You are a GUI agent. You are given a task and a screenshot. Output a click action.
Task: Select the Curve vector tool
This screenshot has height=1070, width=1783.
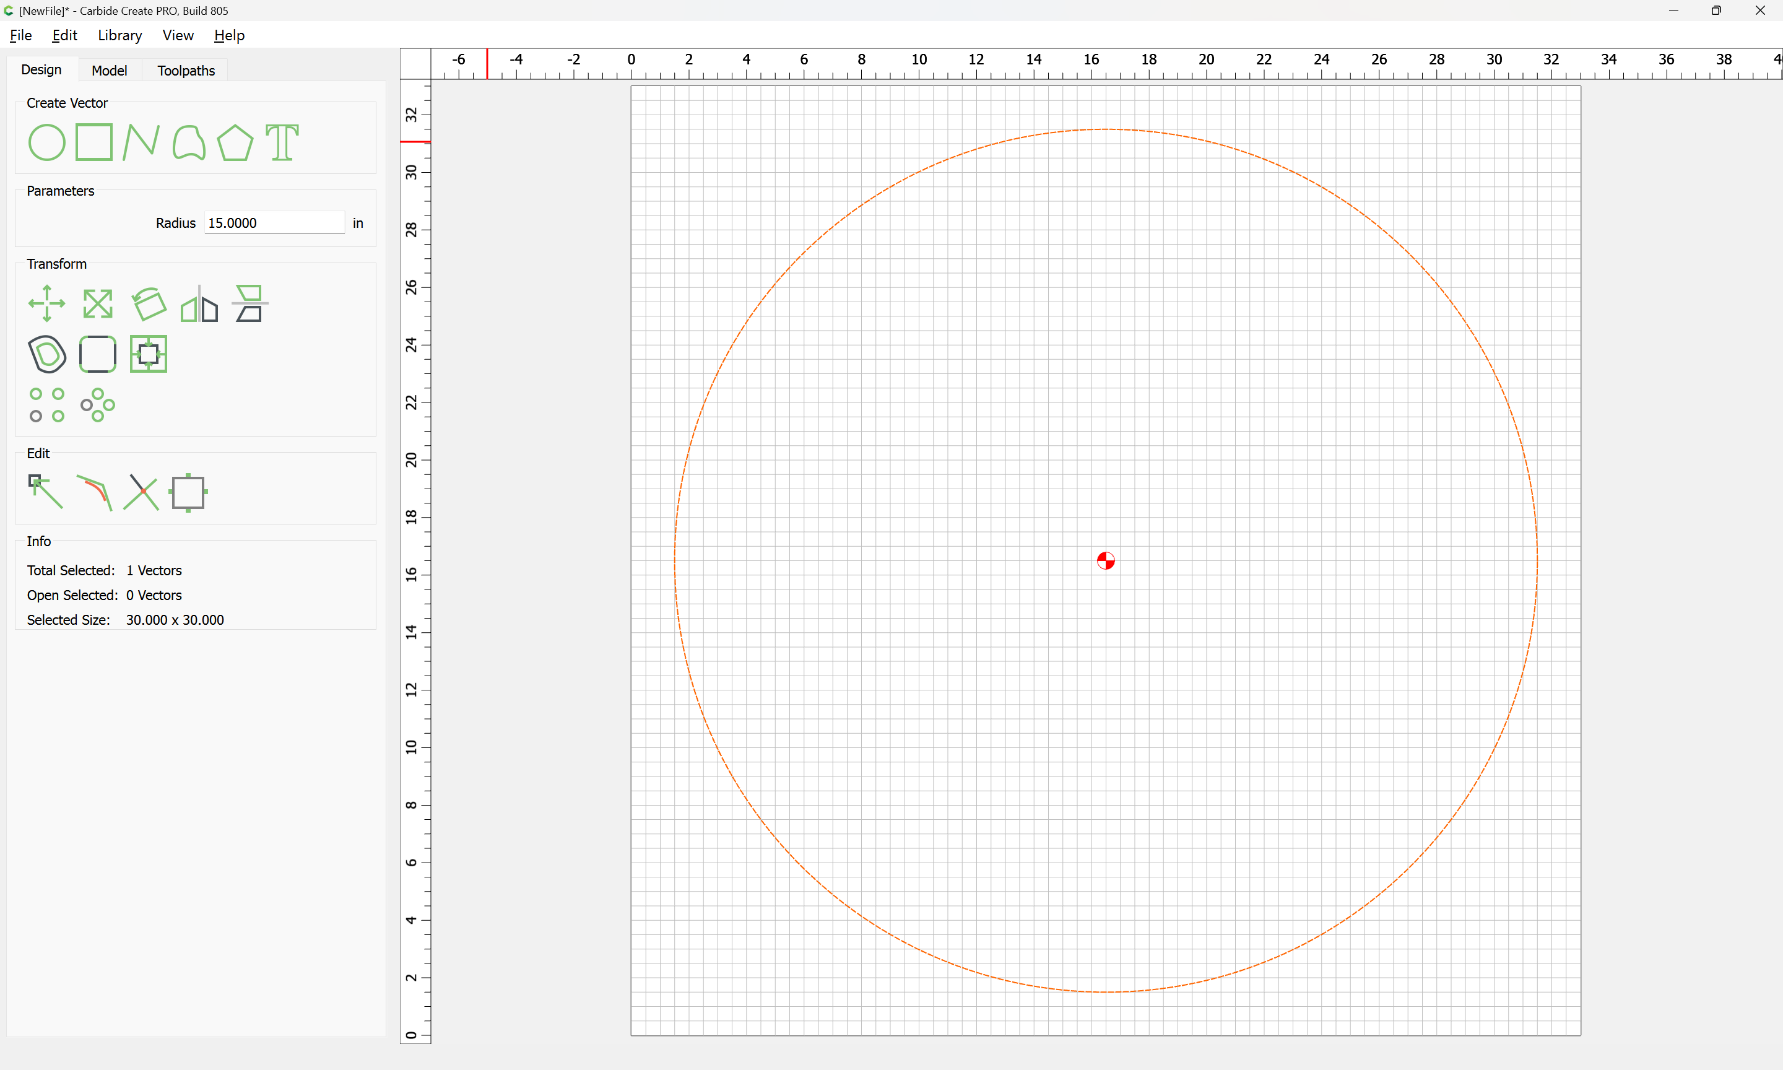coord(189,142)
